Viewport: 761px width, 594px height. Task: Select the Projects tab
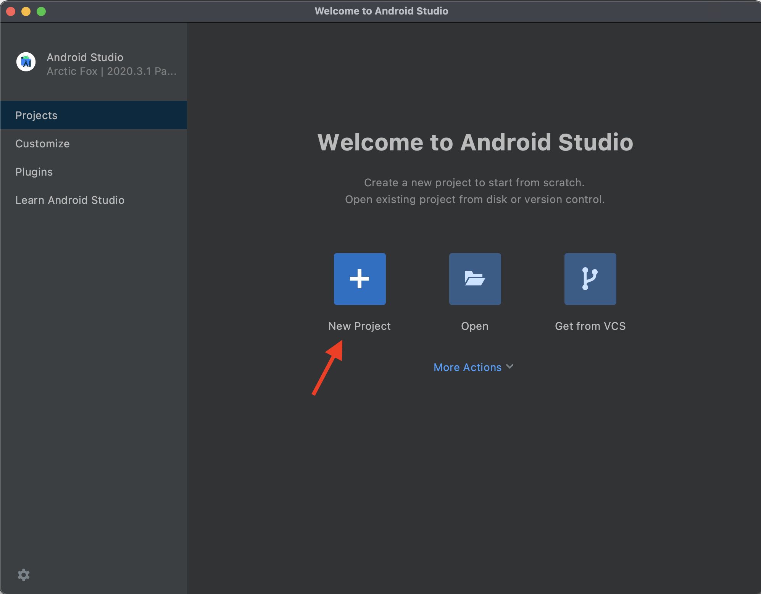point(94,115)
